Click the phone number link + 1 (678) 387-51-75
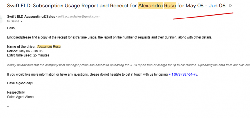 click(x=183, y=74)
